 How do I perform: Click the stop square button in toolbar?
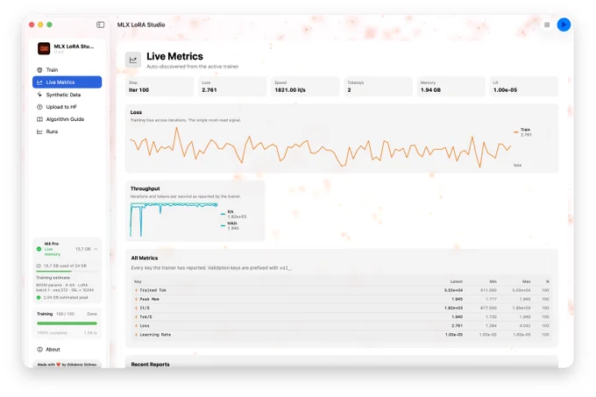547,25
